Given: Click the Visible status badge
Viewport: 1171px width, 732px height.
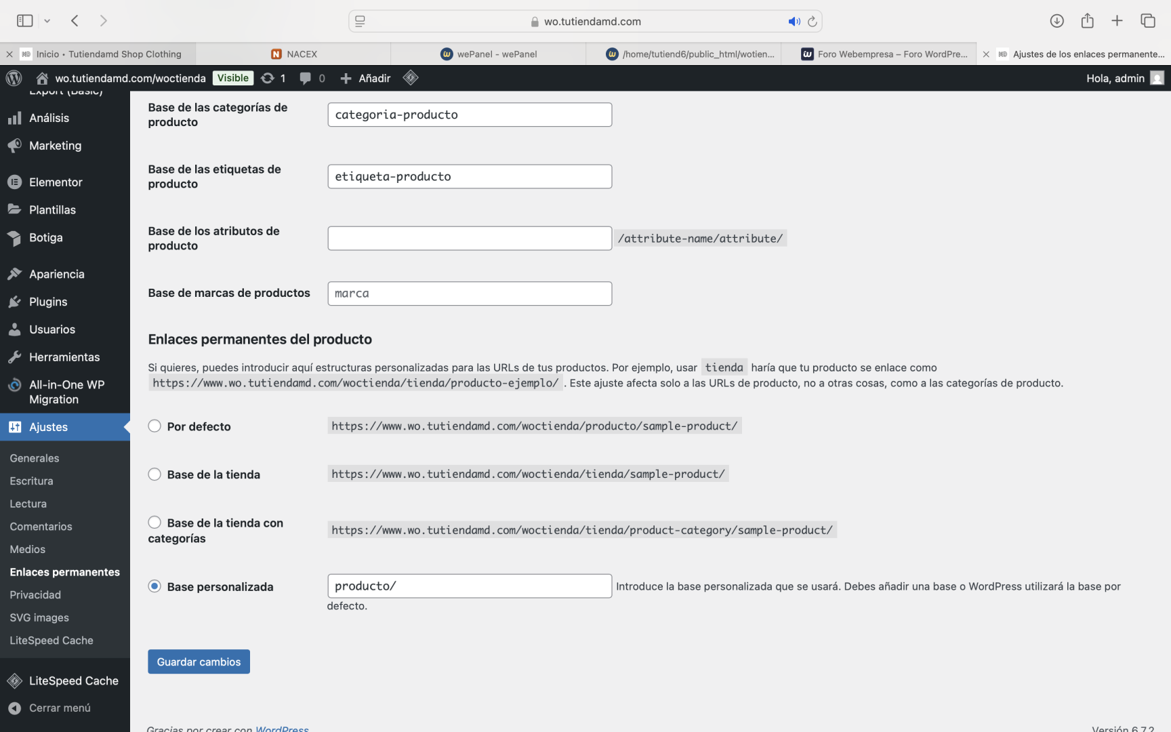Looking at the screenshot, I should click(x=233, y=78).
